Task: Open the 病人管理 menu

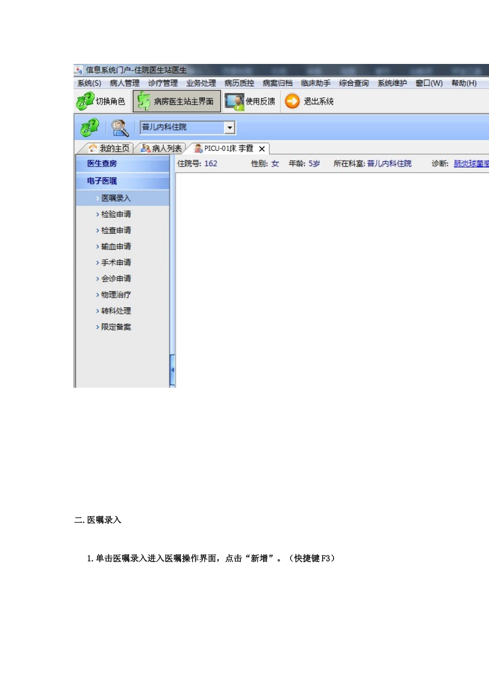Action: (125, 83)
